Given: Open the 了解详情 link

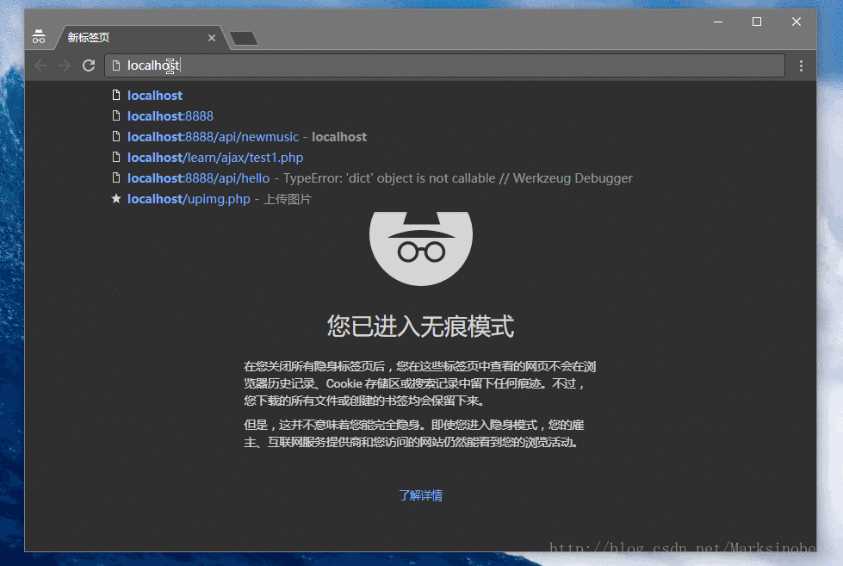Looking at the screenshot, I should (x=420, y=495).
